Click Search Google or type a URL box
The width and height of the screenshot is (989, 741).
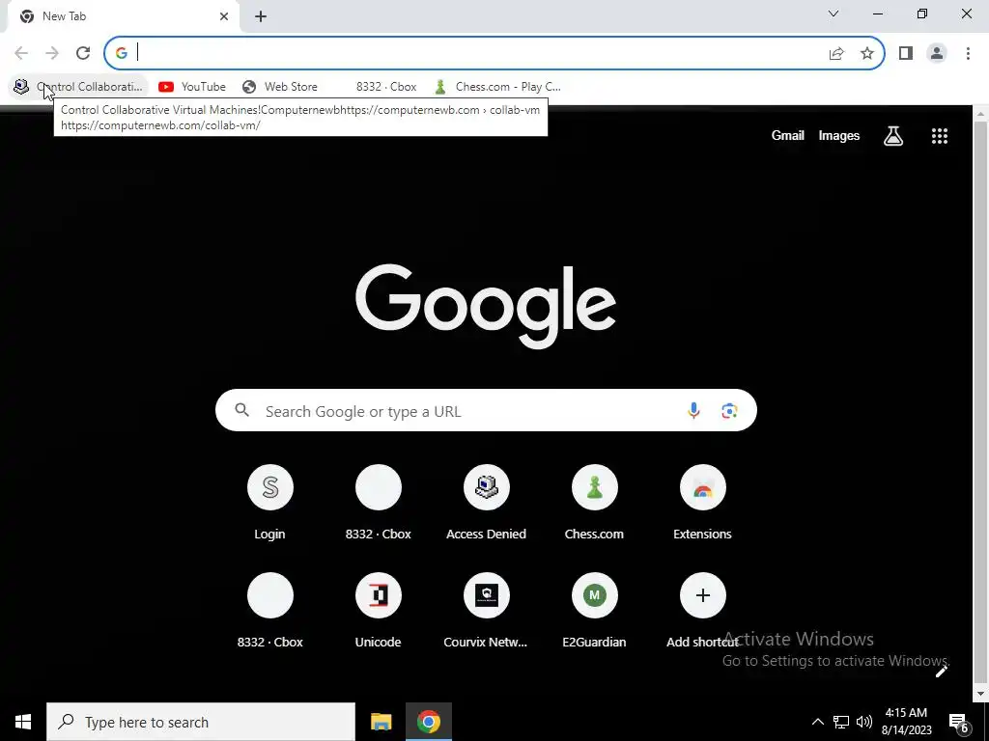(486, 411)
